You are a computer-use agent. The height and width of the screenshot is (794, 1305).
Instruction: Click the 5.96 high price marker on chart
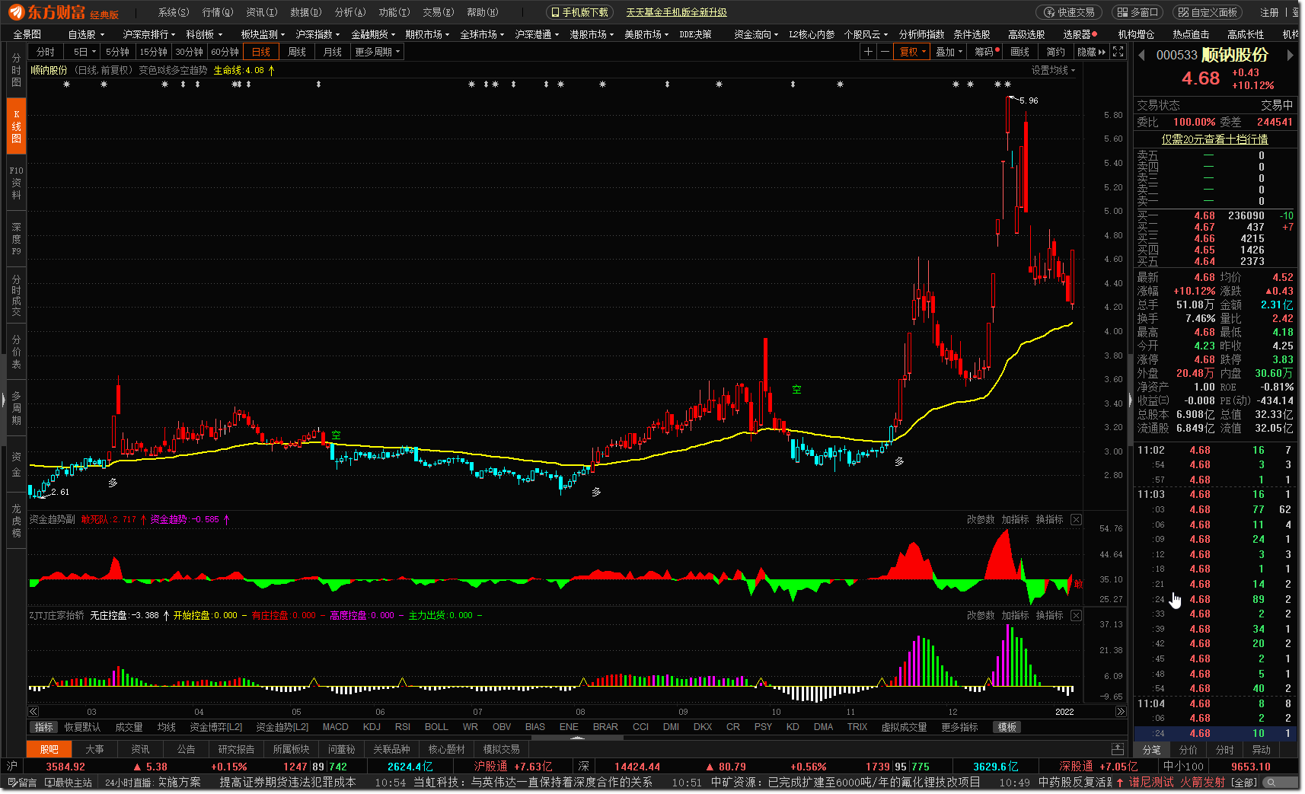coord(1029,100)
